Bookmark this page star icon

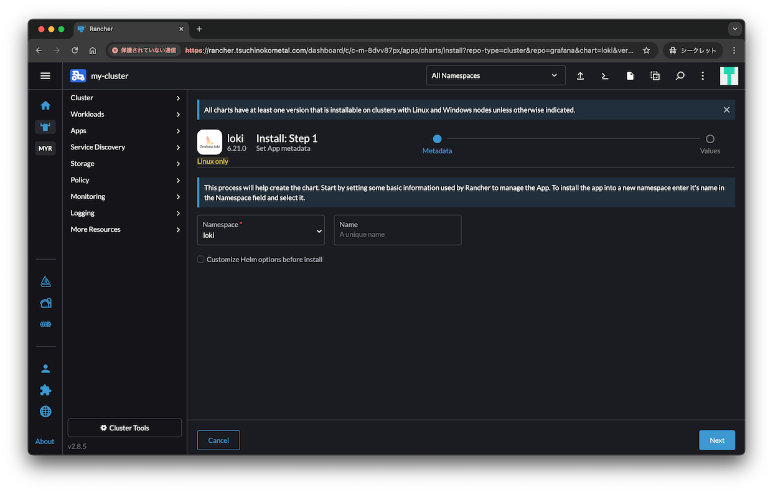click(x=646, y=50)
